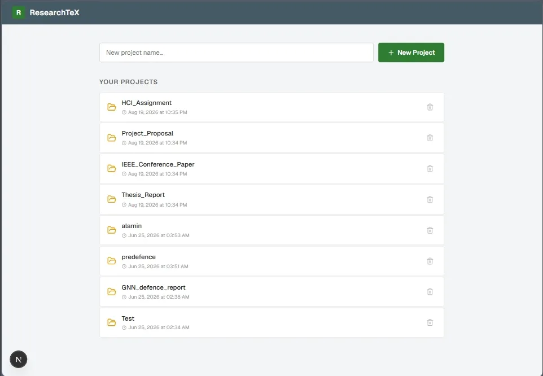This screenshot has height=376, width=543.
Task: Click the Jun 25, 2026 at 02:38 AM timestamp
Action: click(x=159, y=297)
